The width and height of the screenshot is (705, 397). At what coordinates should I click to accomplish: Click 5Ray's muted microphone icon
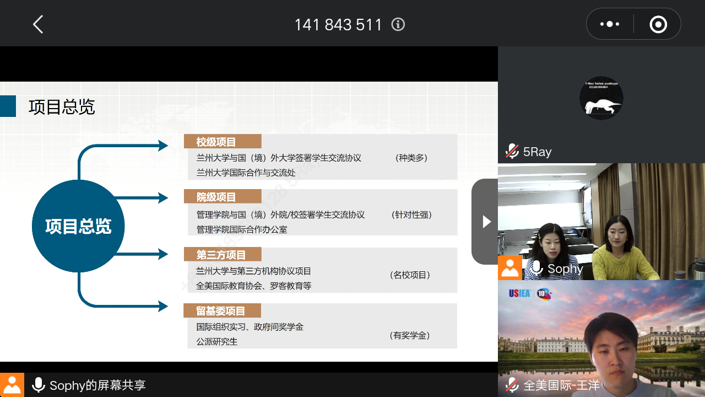tap(512, 151)
